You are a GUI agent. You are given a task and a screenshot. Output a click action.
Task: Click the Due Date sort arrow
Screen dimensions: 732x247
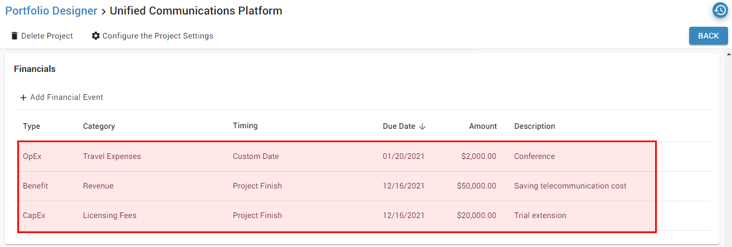[x=422, y=127]
